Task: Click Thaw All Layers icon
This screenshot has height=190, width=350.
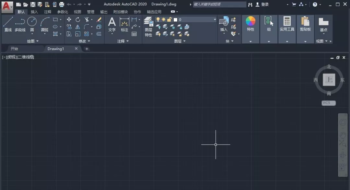Action: 172,34
